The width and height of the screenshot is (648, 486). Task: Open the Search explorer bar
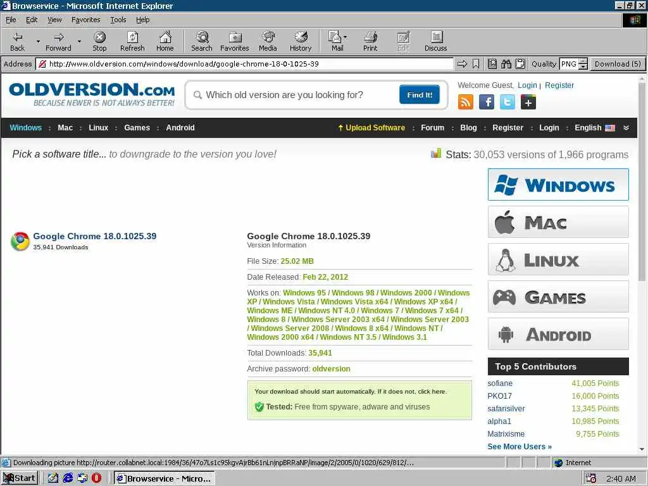point(202,41)
